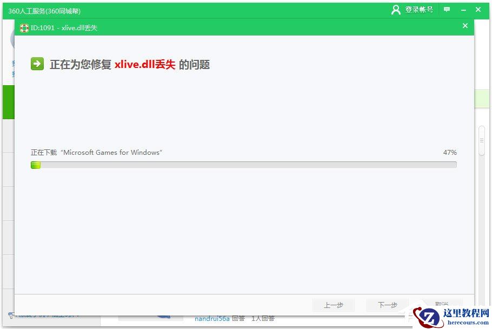Open the 登录帐号 login control
492x329 pixels.
pos(418,9)
